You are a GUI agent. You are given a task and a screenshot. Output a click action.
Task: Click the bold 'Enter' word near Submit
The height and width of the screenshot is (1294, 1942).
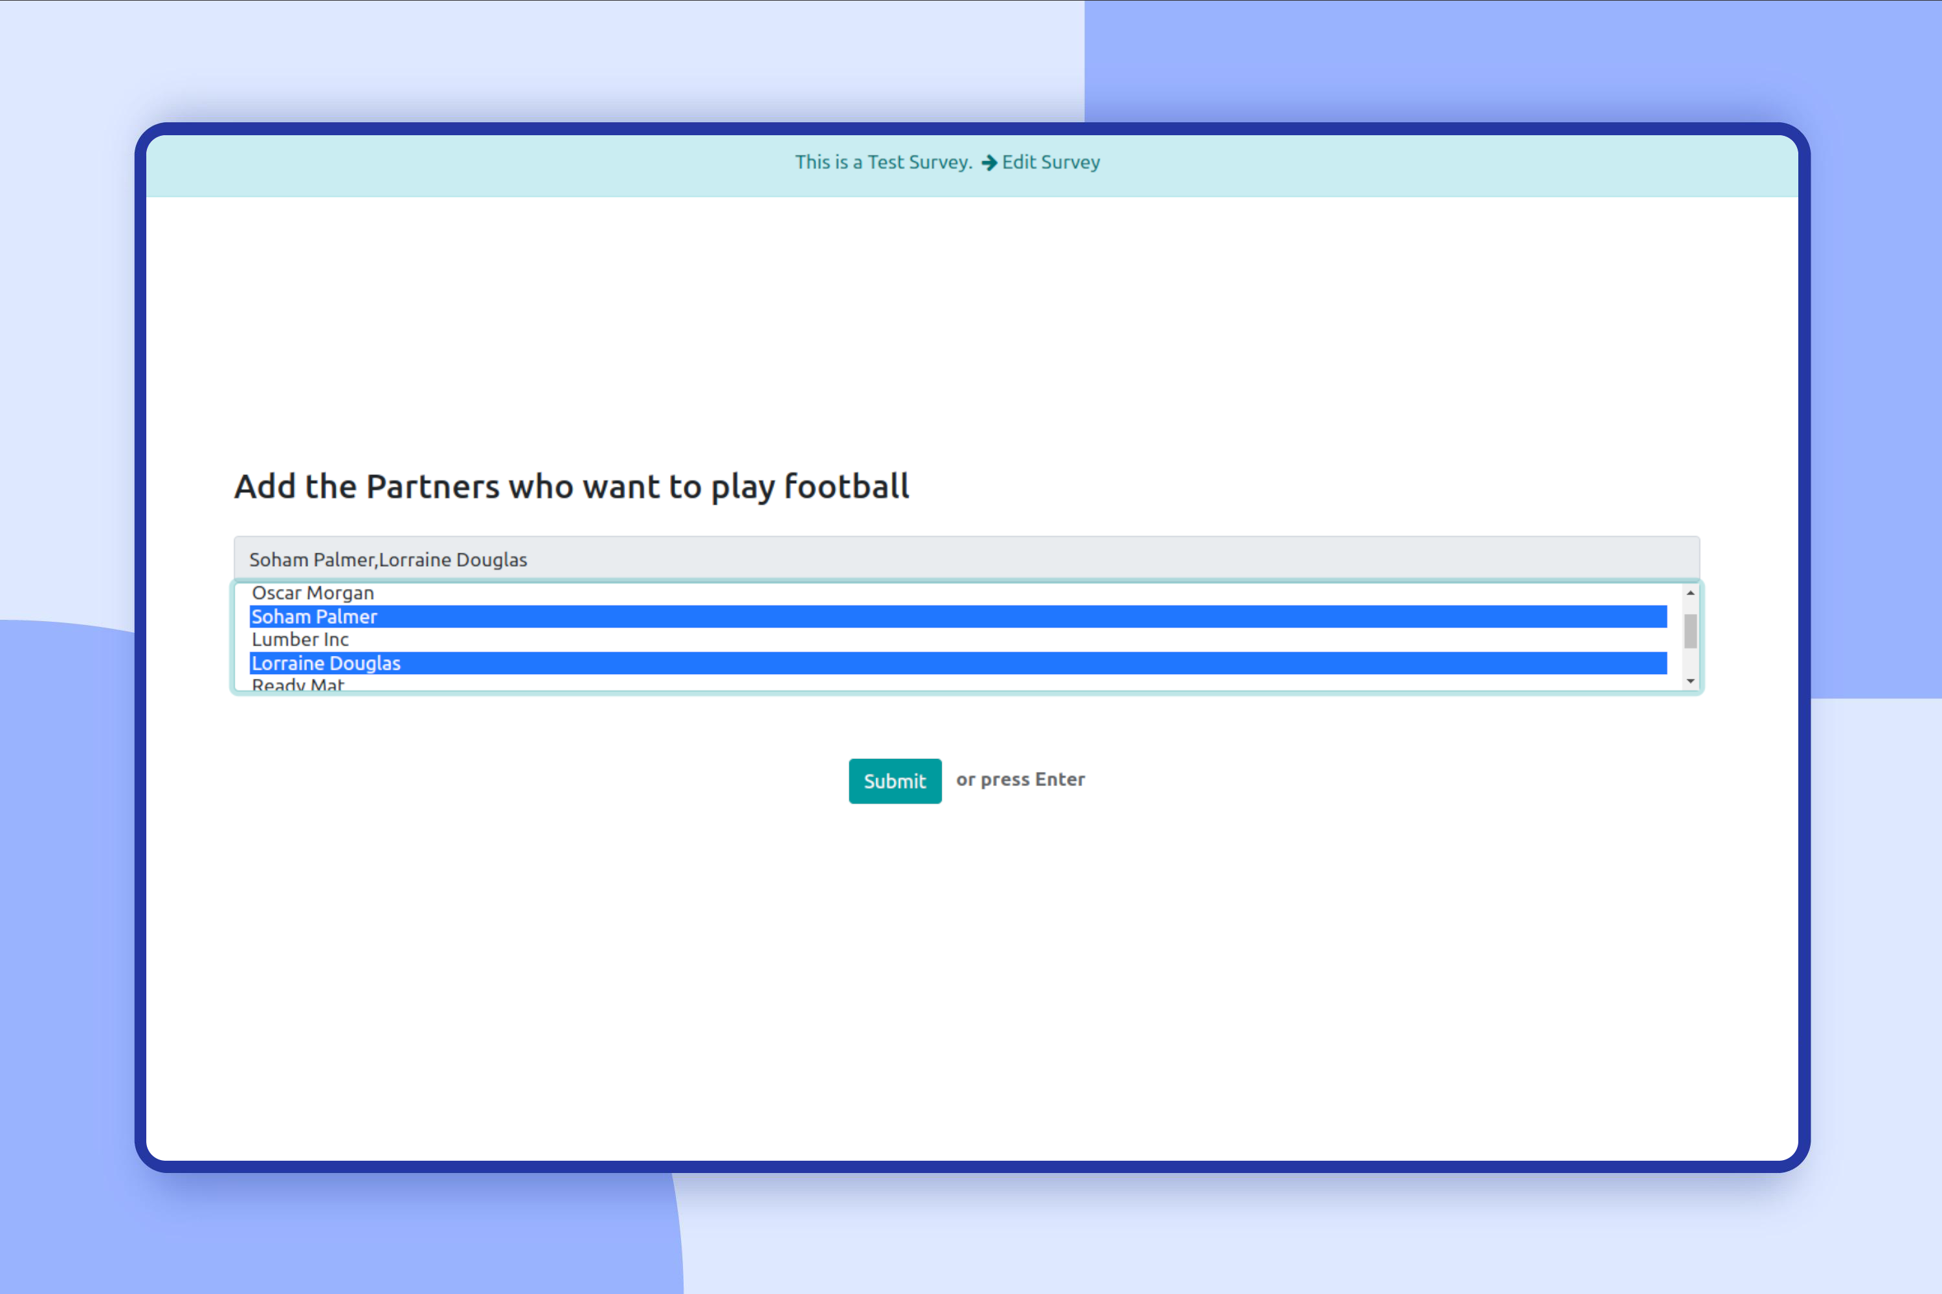(1059, 780)
